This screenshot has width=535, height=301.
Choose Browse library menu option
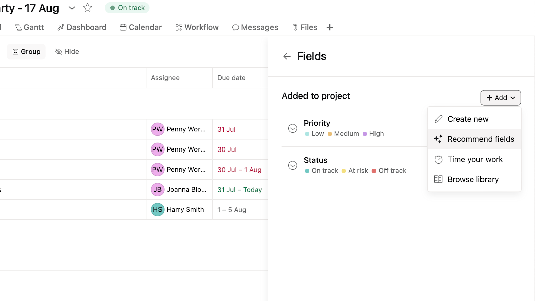point(474,179)
